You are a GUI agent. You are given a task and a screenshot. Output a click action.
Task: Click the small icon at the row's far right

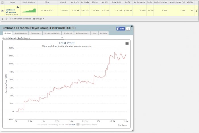pyautogui.click(x=196, y=11)
